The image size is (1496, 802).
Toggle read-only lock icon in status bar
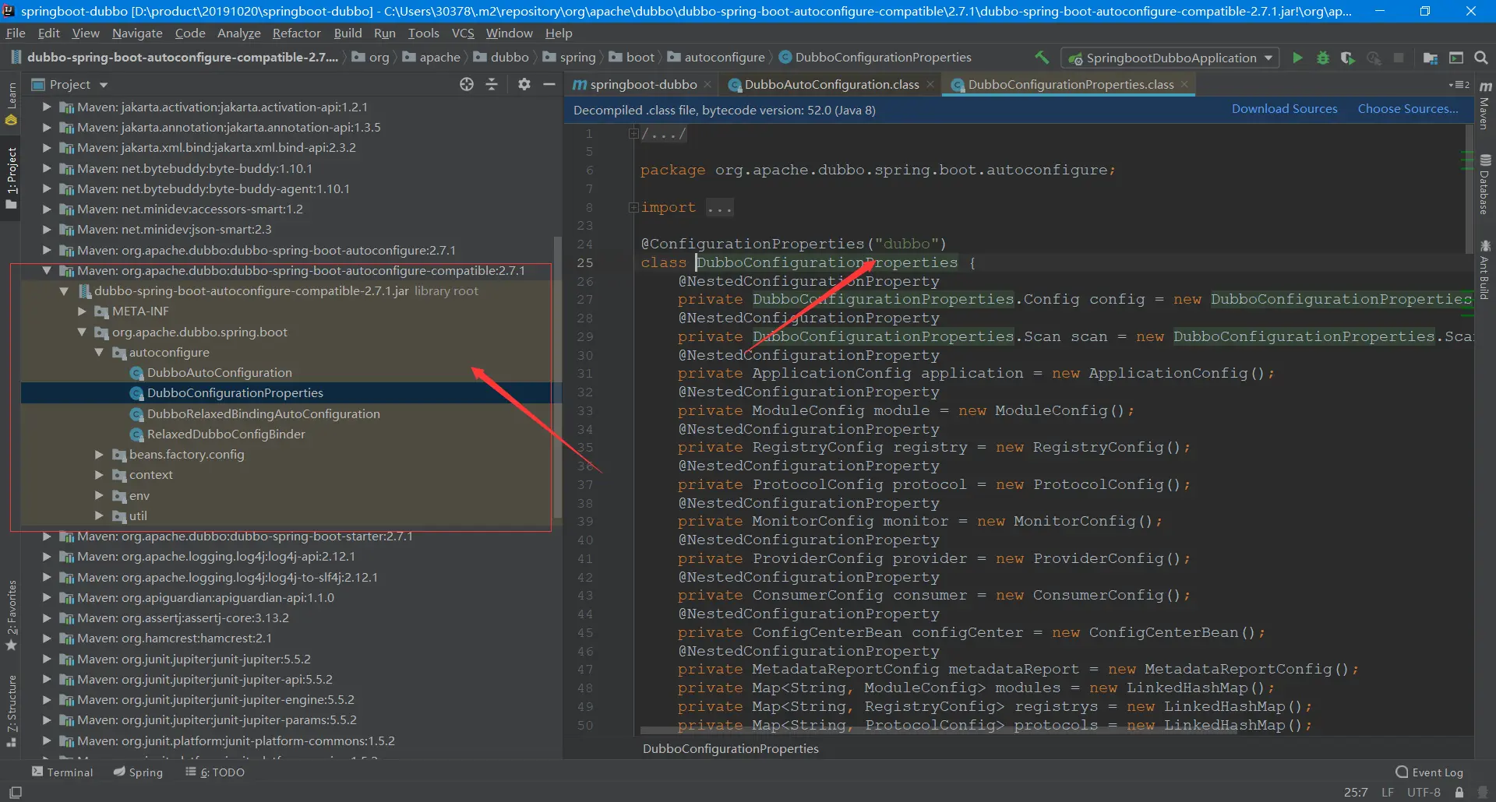click(x=1459, y=792)
